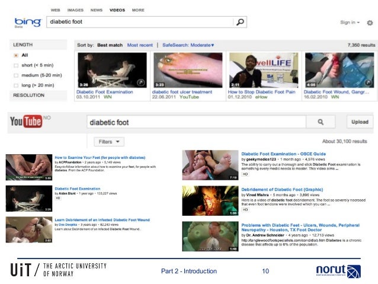Viewport: 378px width, 284px height.
Task: Click the Bing logo
Action: pyautogui.click(x=28, y=22)
